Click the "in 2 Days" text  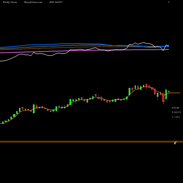pyautogui.click(x=176, y=117)
